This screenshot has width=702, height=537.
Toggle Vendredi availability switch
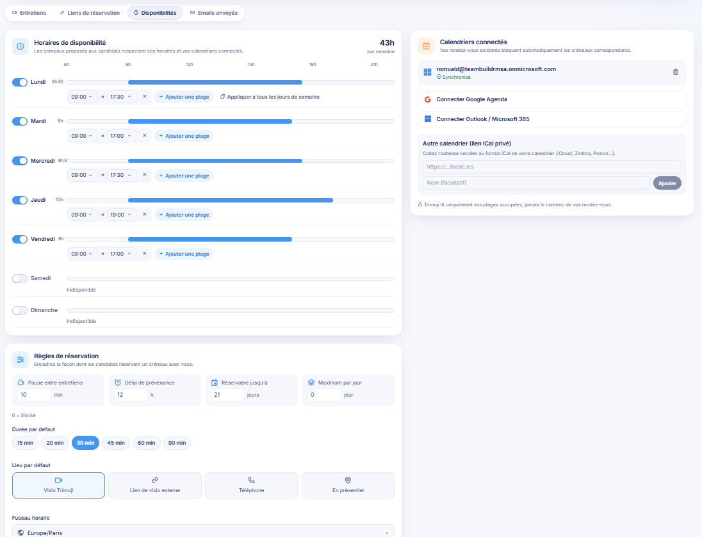coord(20,239)
